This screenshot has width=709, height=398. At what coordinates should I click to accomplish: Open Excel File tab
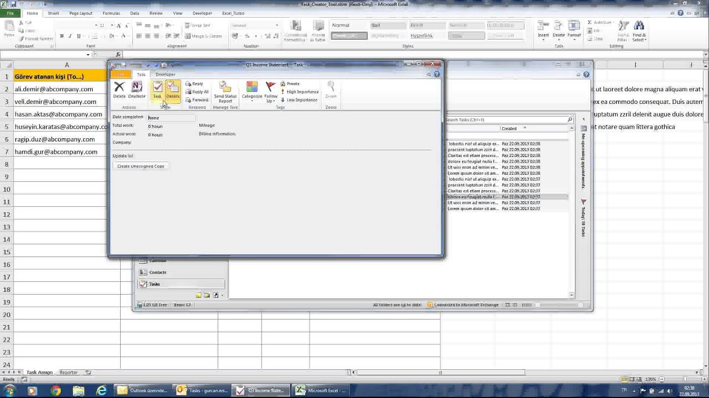click(x=10, y=13)
